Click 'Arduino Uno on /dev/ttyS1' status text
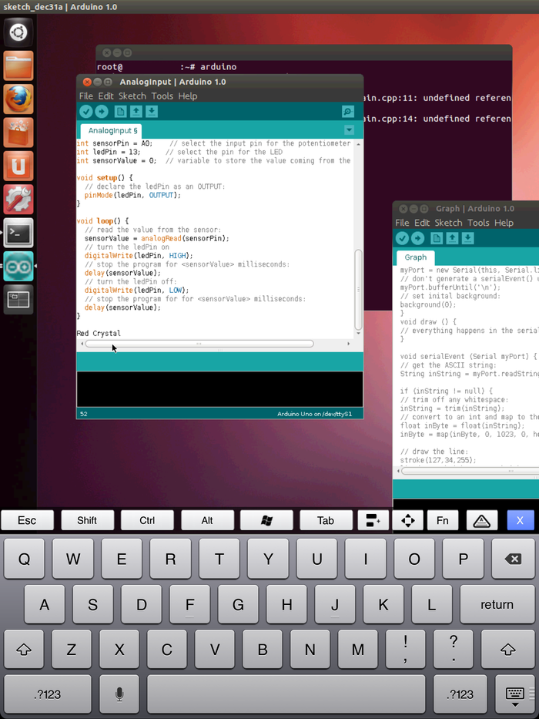This screenshot has height=719, width=539. pyautogui.click(x=314, y=414)
